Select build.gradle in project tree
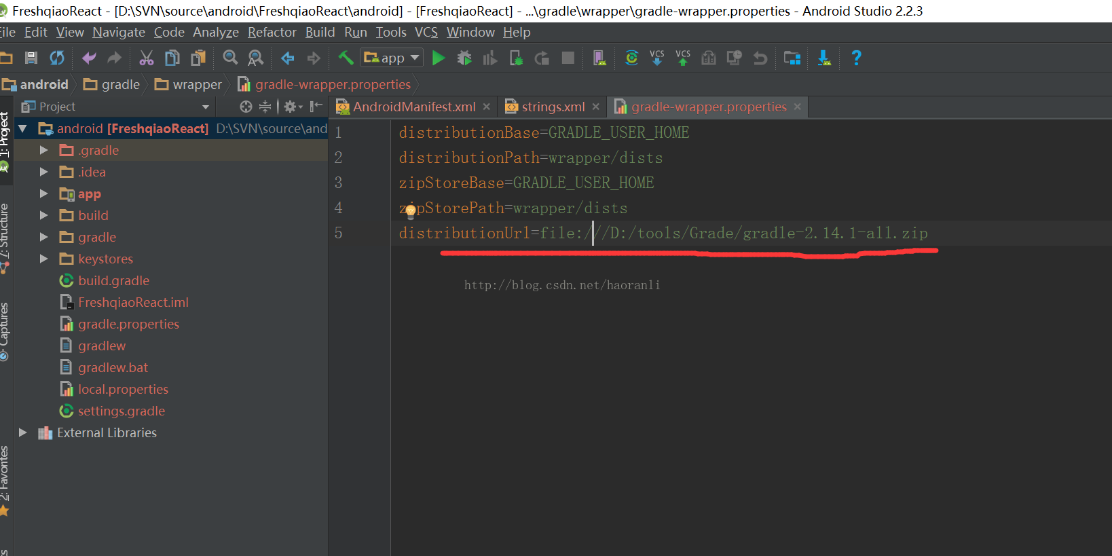1112x556 pixels. (113, 280)
